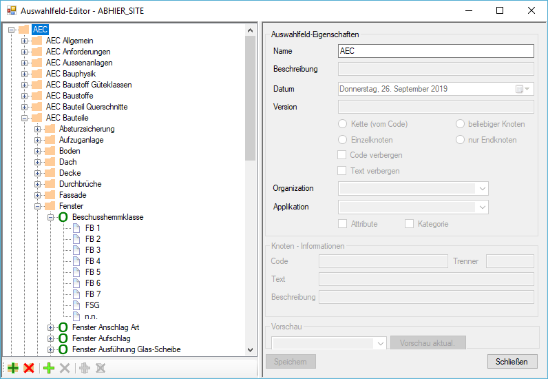Click the red delete root icon
The height and width of the screenshot is (379, 548).
click(29, 368)
